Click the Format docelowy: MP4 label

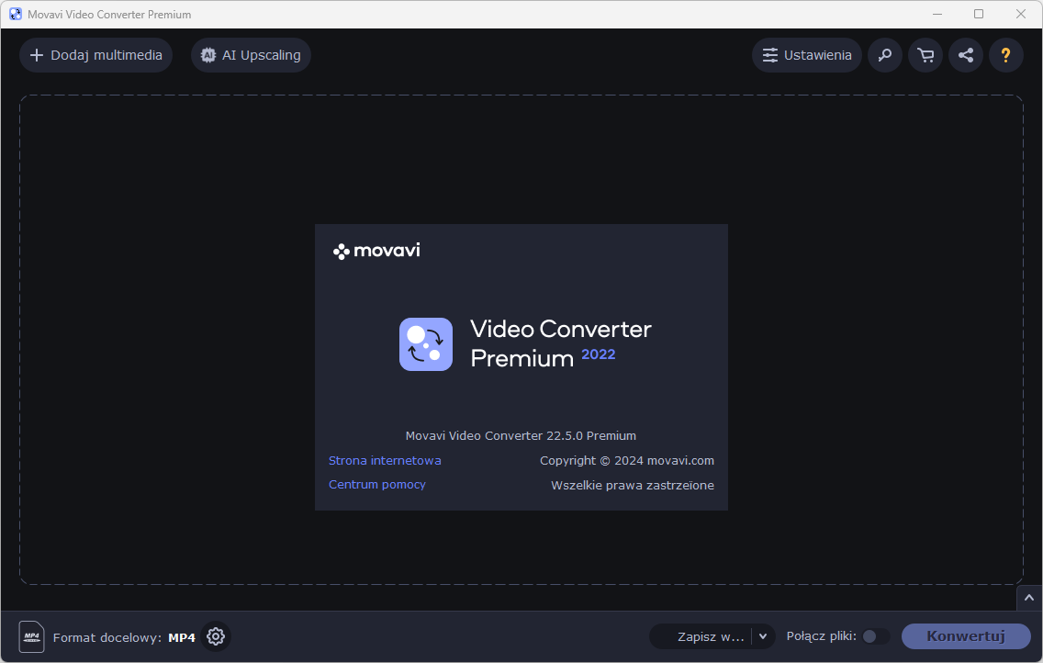[x=124, y=637]
